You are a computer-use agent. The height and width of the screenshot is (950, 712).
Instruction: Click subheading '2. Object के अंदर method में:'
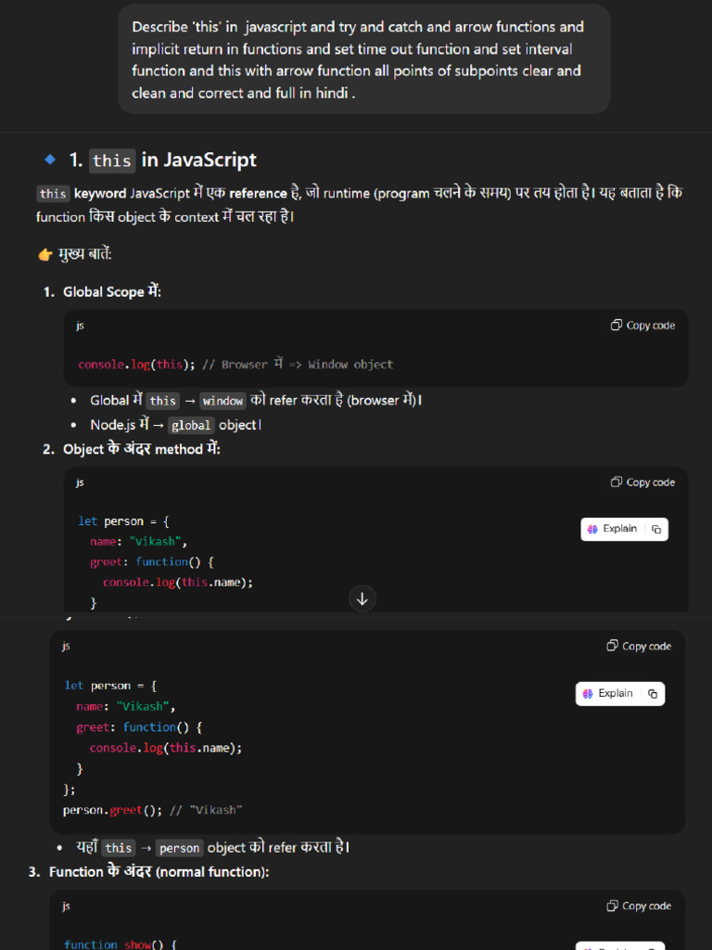click(132, 450)
